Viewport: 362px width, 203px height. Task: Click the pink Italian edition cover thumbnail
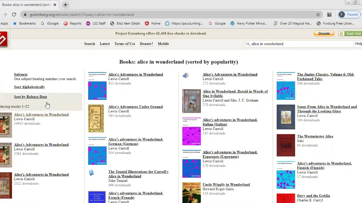tap(191, 132)
